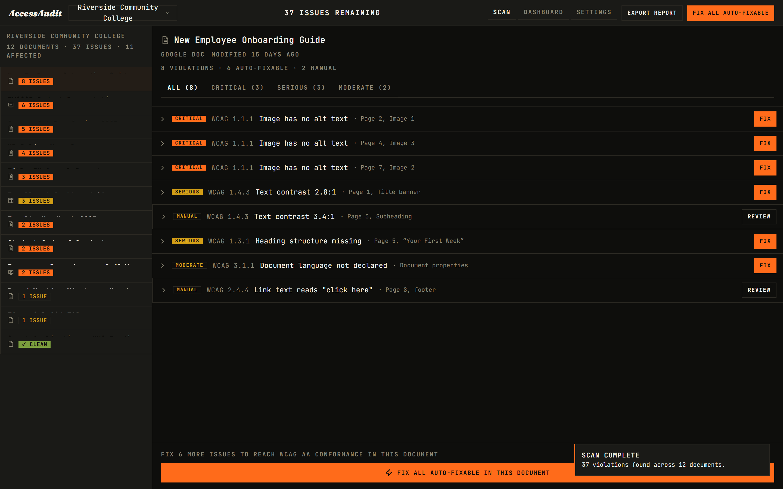The image size is (783, 489).
Task: Click the document icon beside the 8 ISSUES badge
Action: [x=11, y=81]
